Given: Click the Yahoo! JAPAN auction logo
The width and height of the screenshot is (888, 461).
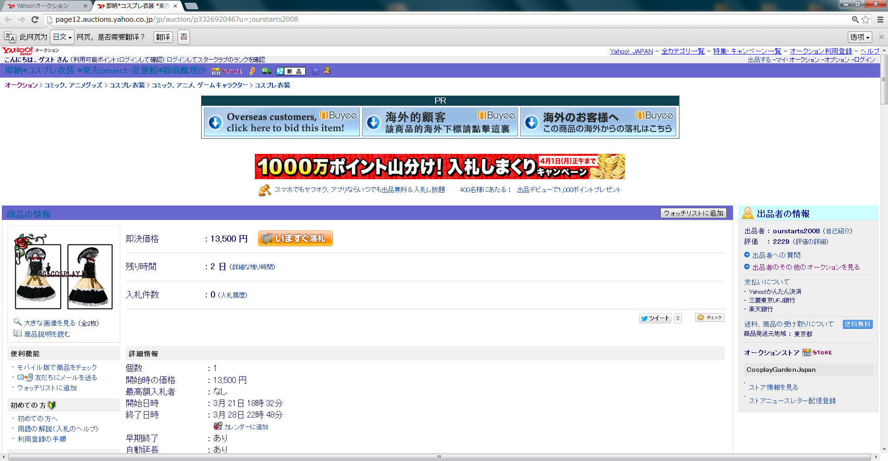Looking at the screenshot, I should [x=30, y=51].
